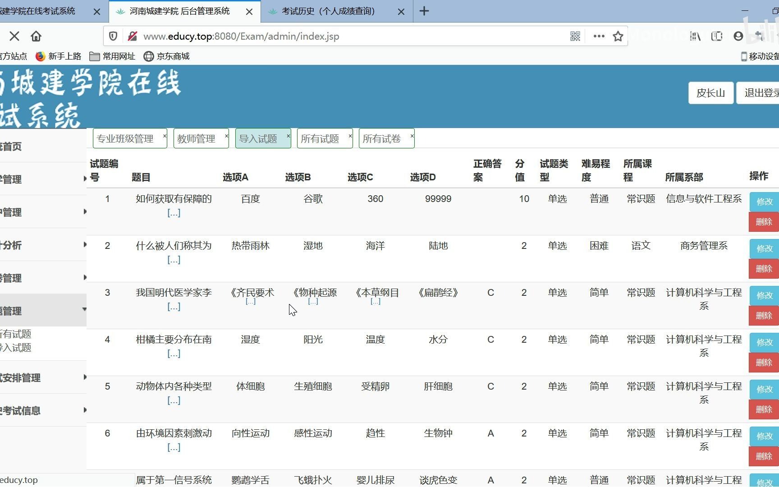Viewport: 779px width, 487px height.
Task: Click the insecure connection lock icon
Action: [x=132, y=36]
